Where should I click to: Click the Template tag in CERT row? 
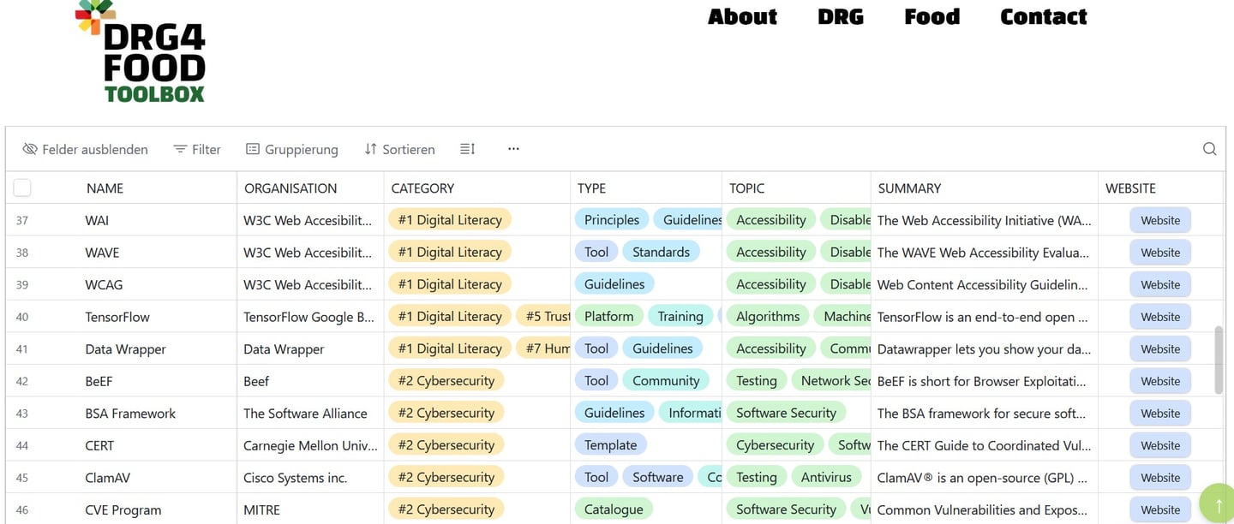611,445
